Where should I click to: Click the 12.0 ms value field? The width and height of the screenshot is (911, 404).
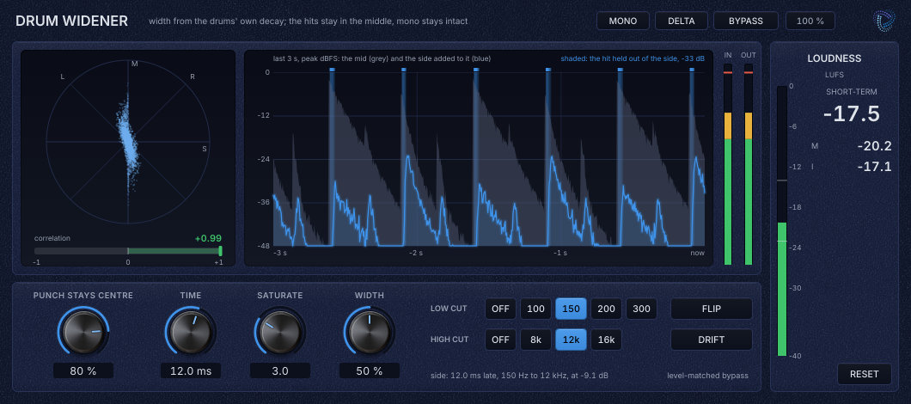point(191,370)
